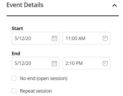
Task: Open the Start date calendar picker
Action: tap(54, 39)
